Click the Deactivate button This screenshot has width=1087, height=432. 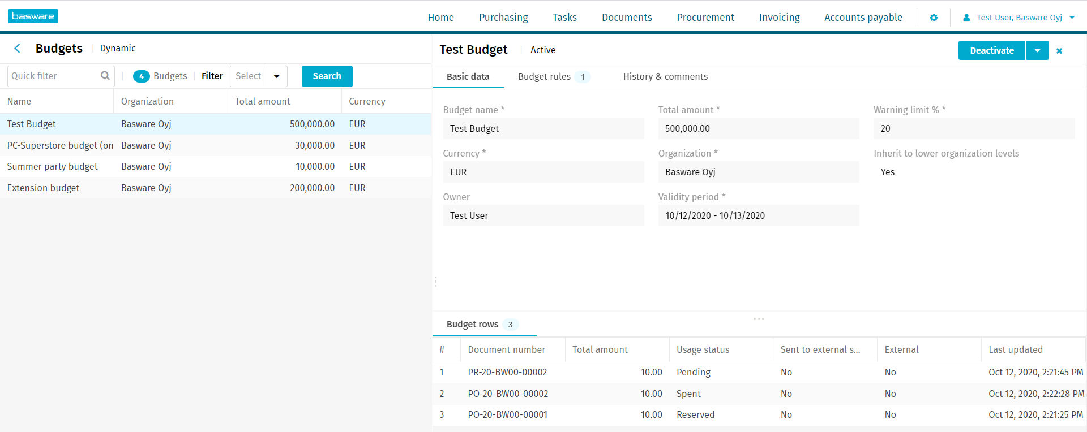click(x=991, y=50)
